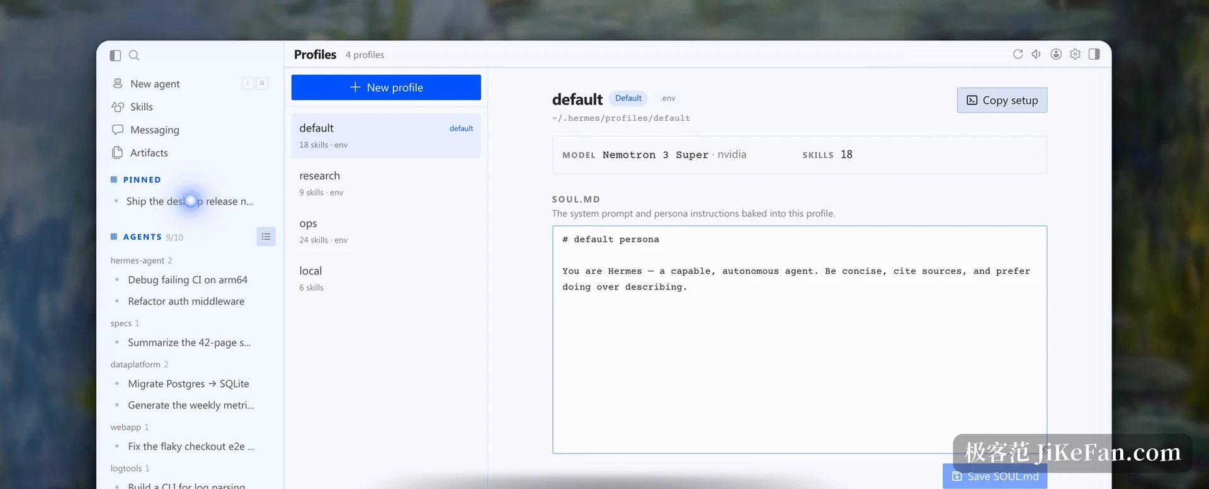Click the .env tag beside default
The image size is (1209, 489).
(x=668, y=98)
